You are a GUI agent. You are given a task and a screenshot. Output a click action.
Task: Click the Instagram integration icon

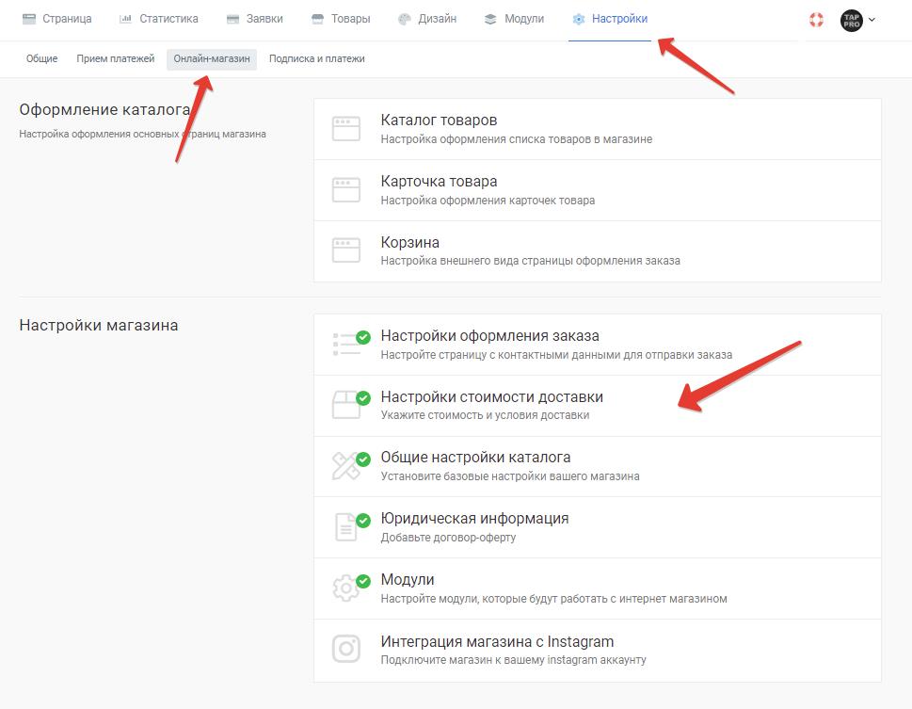pyautogui.click(x=346, y=649)
